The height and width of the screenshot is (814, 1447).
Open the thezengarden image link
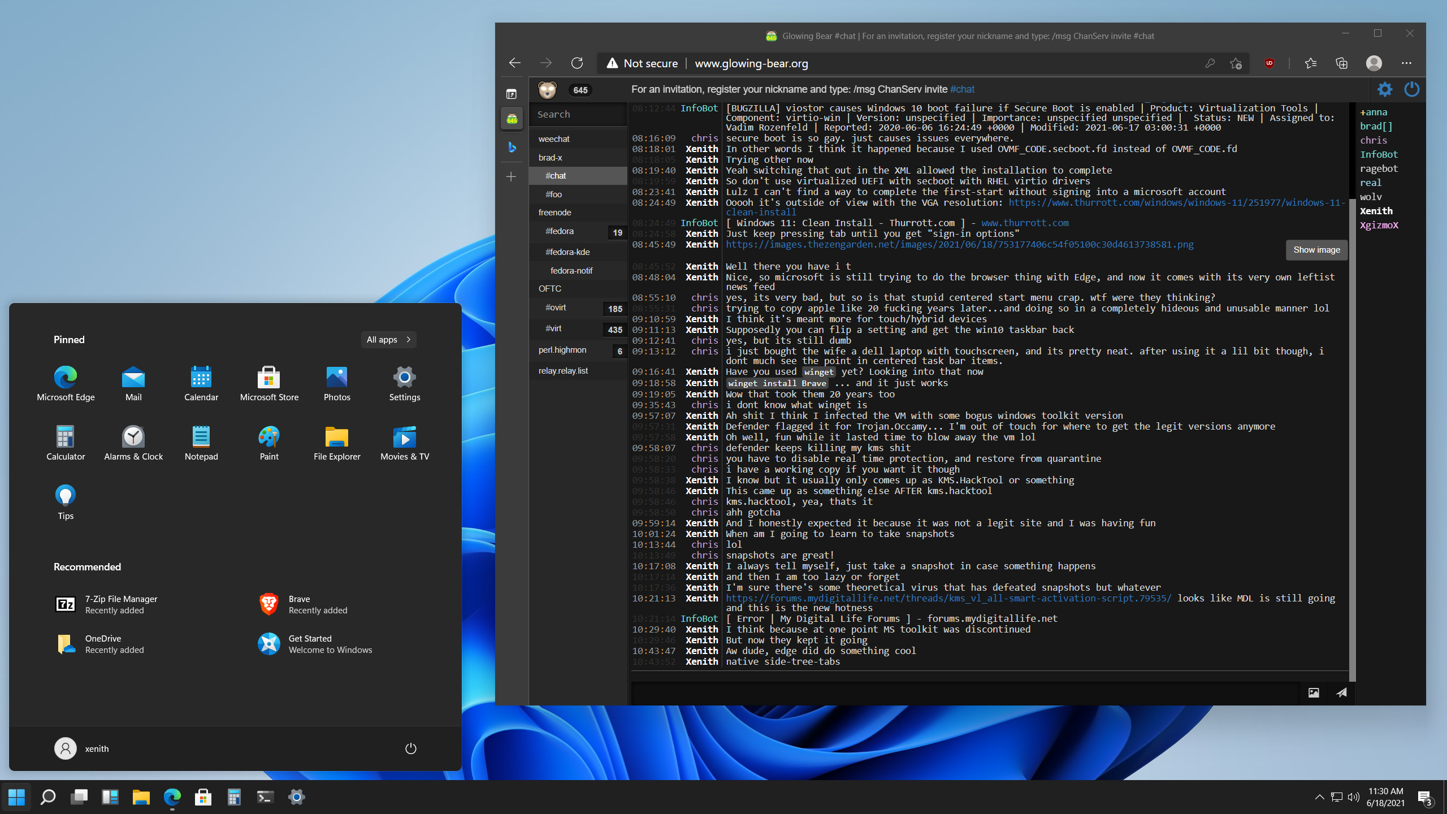959,245
